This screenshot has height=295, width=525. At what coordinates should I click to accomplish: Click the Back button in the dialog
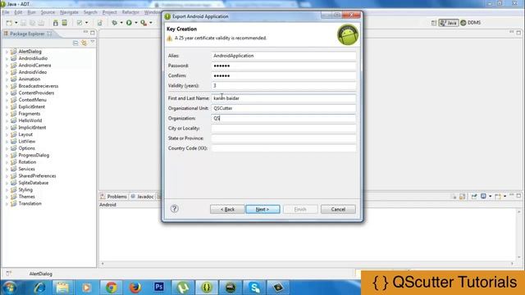click(x=227, y=209)
